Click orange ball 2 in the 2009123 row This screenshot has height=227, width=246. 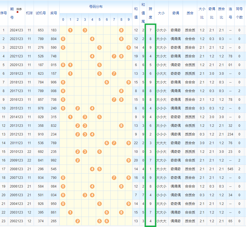(78, 160)
